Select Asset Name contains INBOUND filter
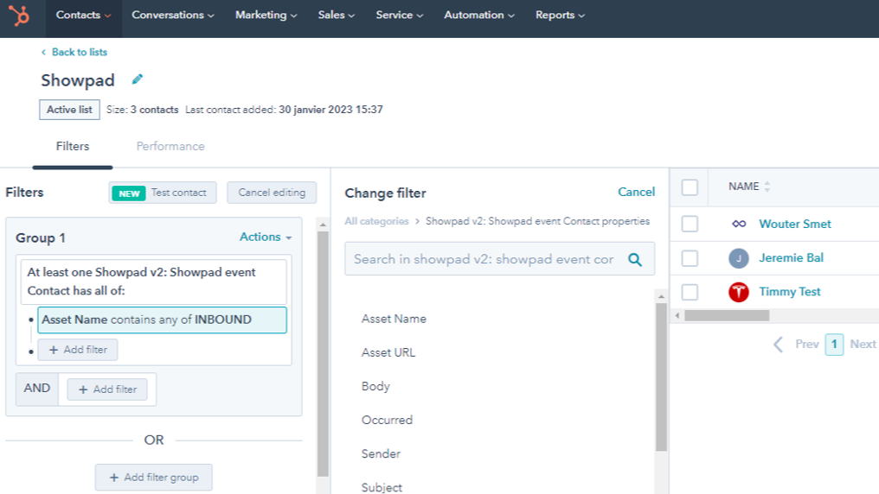Image resolution: width=879 pixels, height=494 pixels. click(x=162, y=320)
